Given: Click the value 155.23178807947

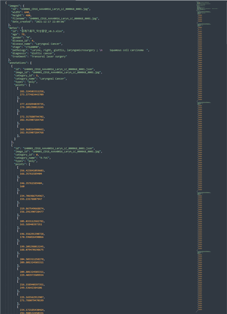Looking at the screenshot, I should (x=31, y=199).
